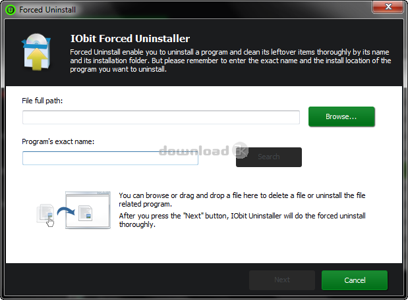Click the Forced Uninstall title bar text
The image size is (408, 300).
point(47,10)
